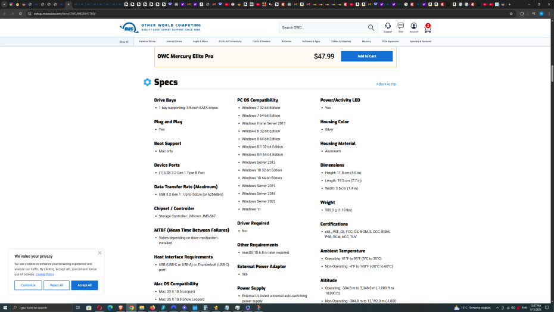Image resolution: width=554 pixels, height=312 pixels.
Task: Open the notification center icon
Action: [x=547, y=308]
